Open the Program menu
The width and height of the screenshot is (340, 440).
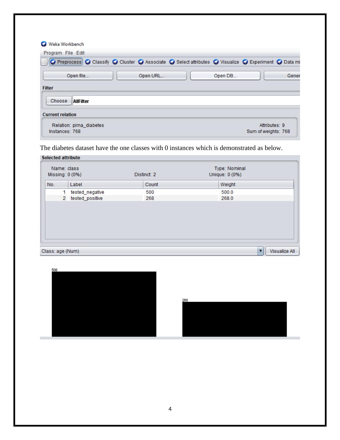click(x=53, y=53)
